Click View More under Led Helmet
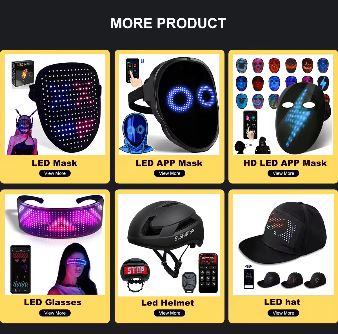Viewport: 338px width, 334px height. (170, 313)
